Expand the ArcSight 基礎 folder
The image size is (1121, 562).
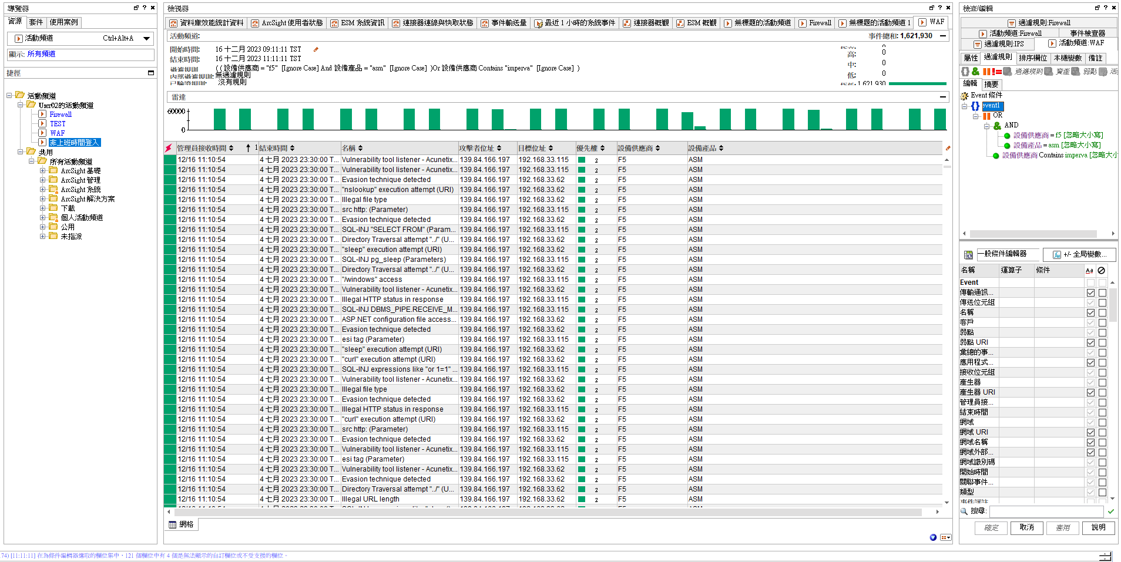43,171
